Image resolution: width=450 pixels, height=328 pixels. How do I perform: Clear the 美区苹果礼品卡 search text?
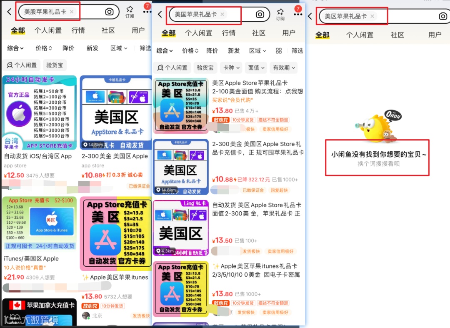(x=372, y=16)
